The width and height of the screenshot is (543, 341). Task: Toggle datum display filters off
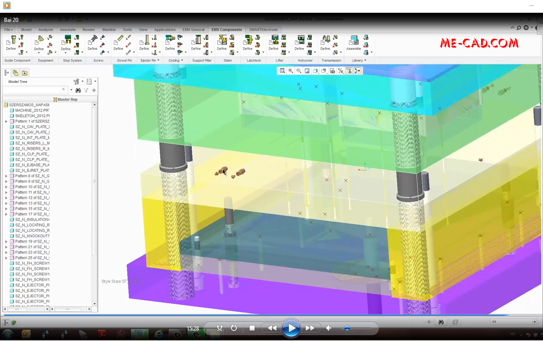(x=341, y=71)
